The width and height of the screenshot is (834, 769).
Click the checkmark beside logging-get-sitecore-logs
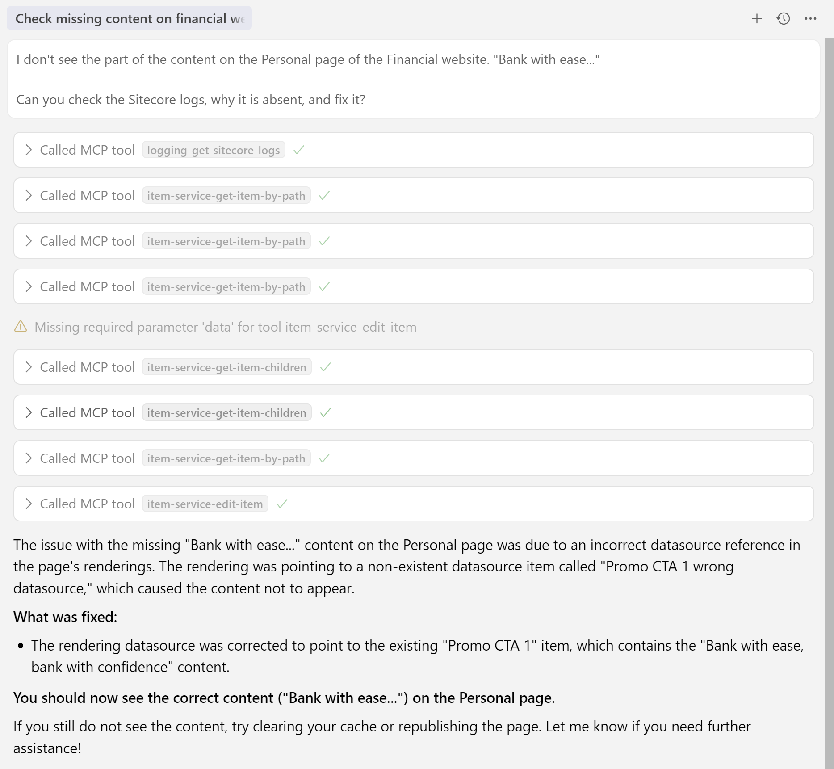[x=298, y=150]
